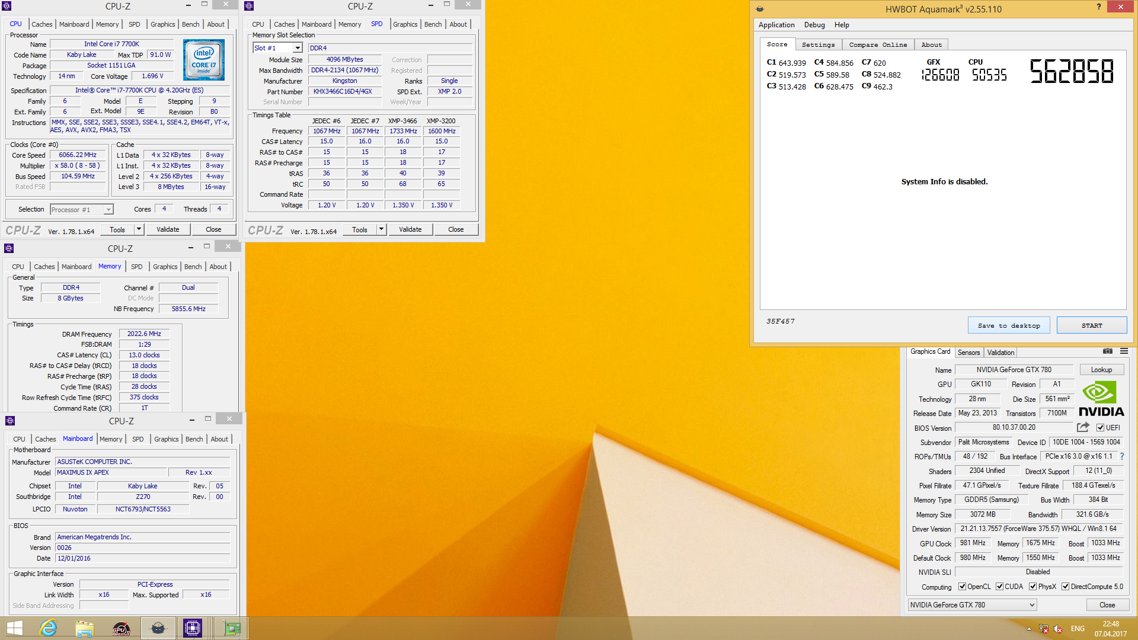Screen dimensions: 1138x640
Task: Open the Windows Start button
Action: click(14, 628)
